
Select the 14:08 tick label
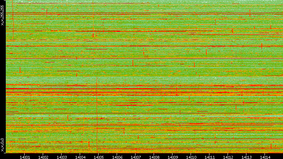pyautogui.click(x=154, y=157)
